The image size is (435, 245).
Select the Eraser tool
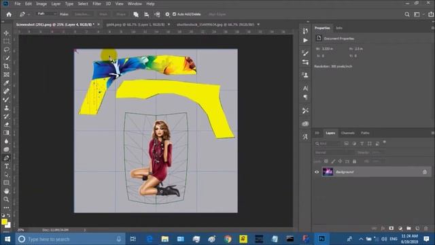6,125
